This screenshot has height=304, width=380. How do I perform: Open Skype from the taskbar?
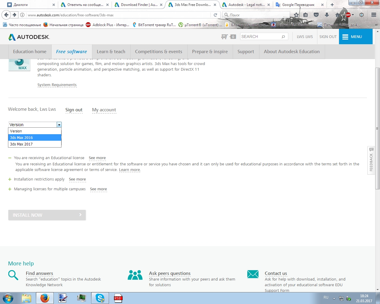coord(100,298)
